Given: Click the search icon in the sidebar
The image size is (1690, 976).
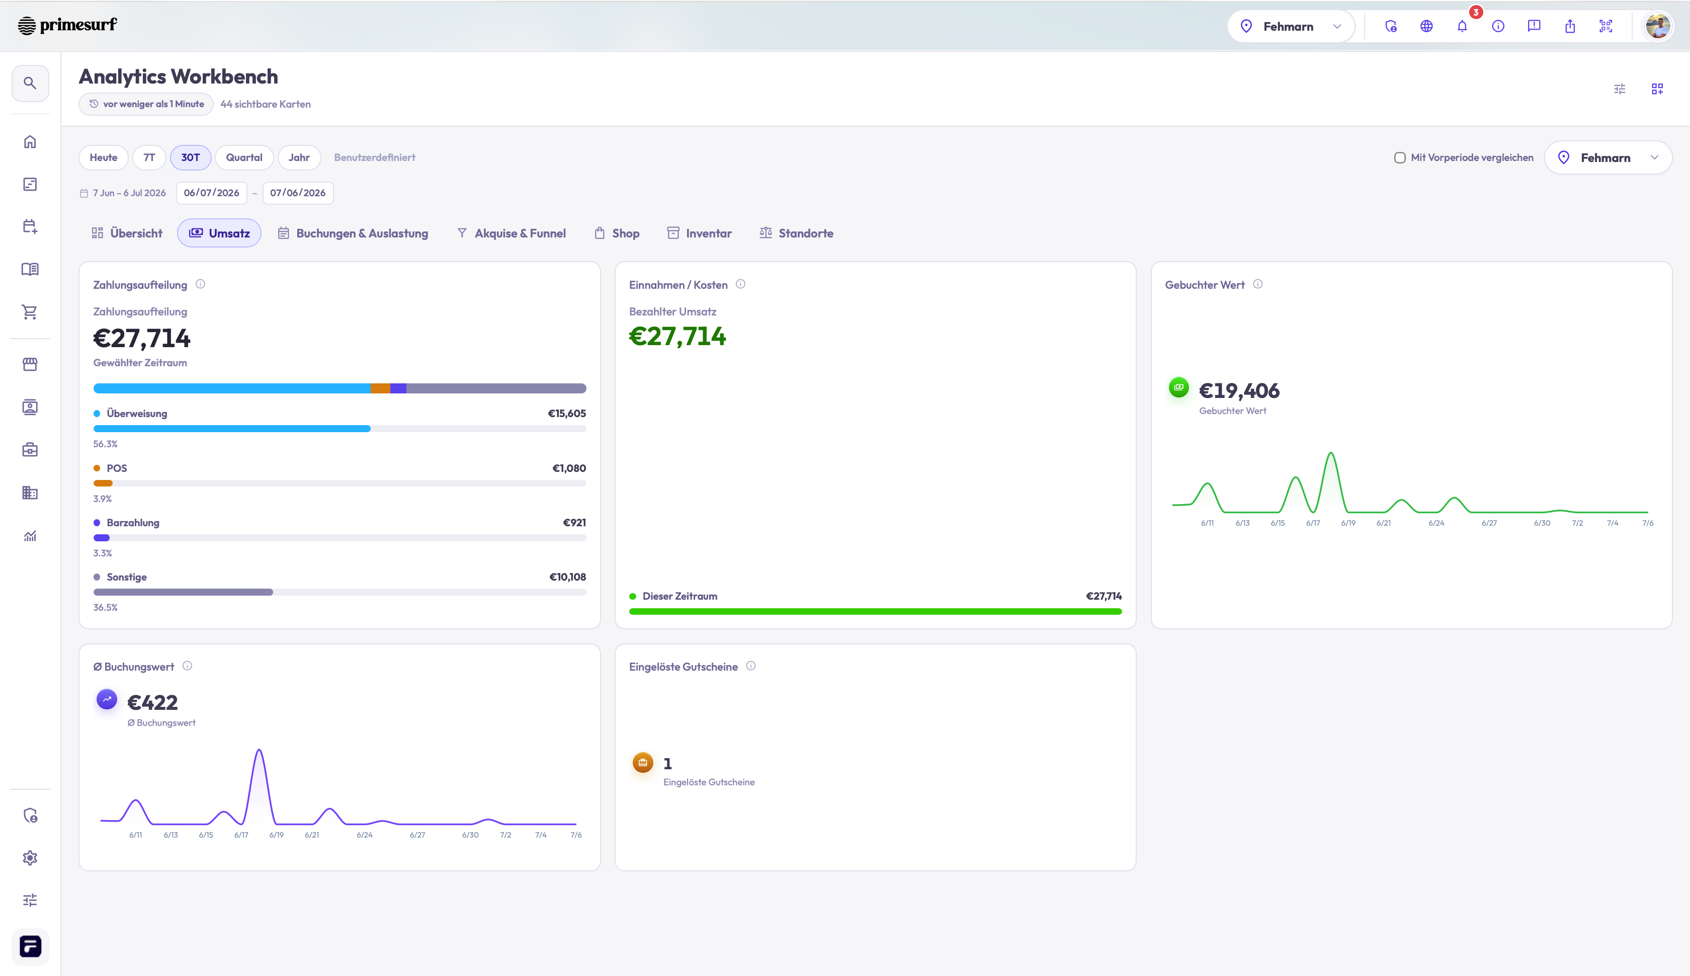Looking at the screenshot, I should (x=30, y=83).
